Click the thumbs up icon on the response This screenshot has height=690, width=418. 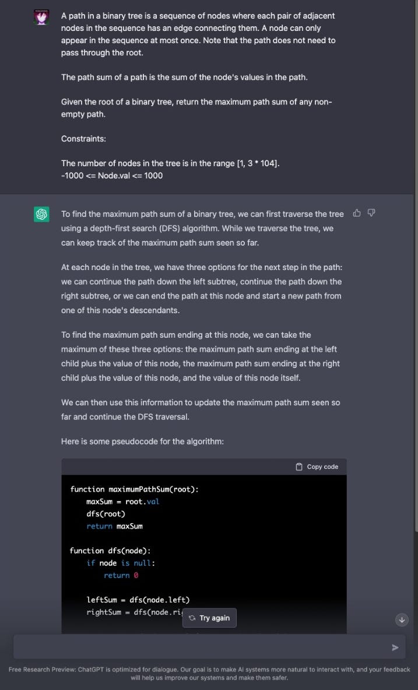[357, 213]
